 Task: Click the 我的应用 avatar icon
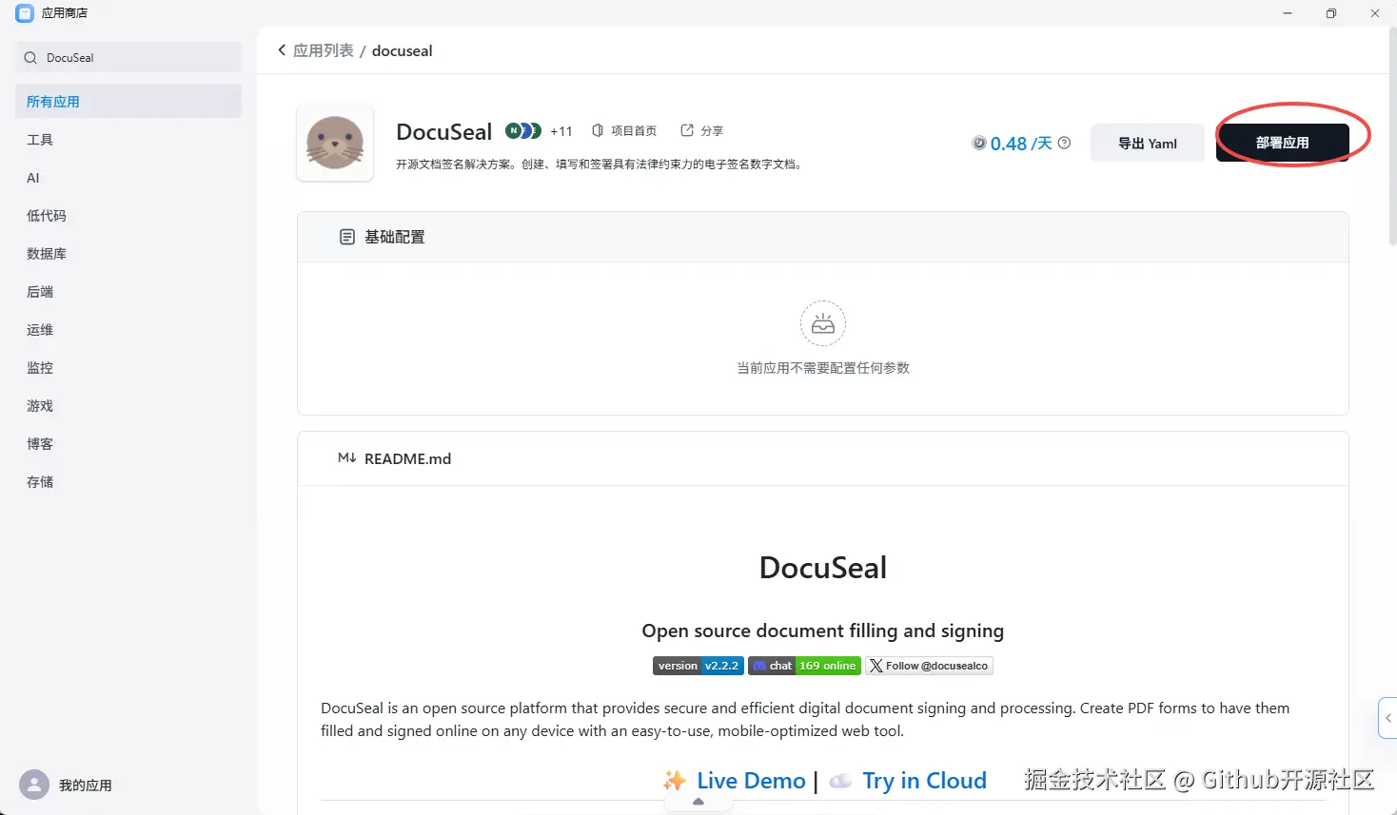tap(34, 785)
